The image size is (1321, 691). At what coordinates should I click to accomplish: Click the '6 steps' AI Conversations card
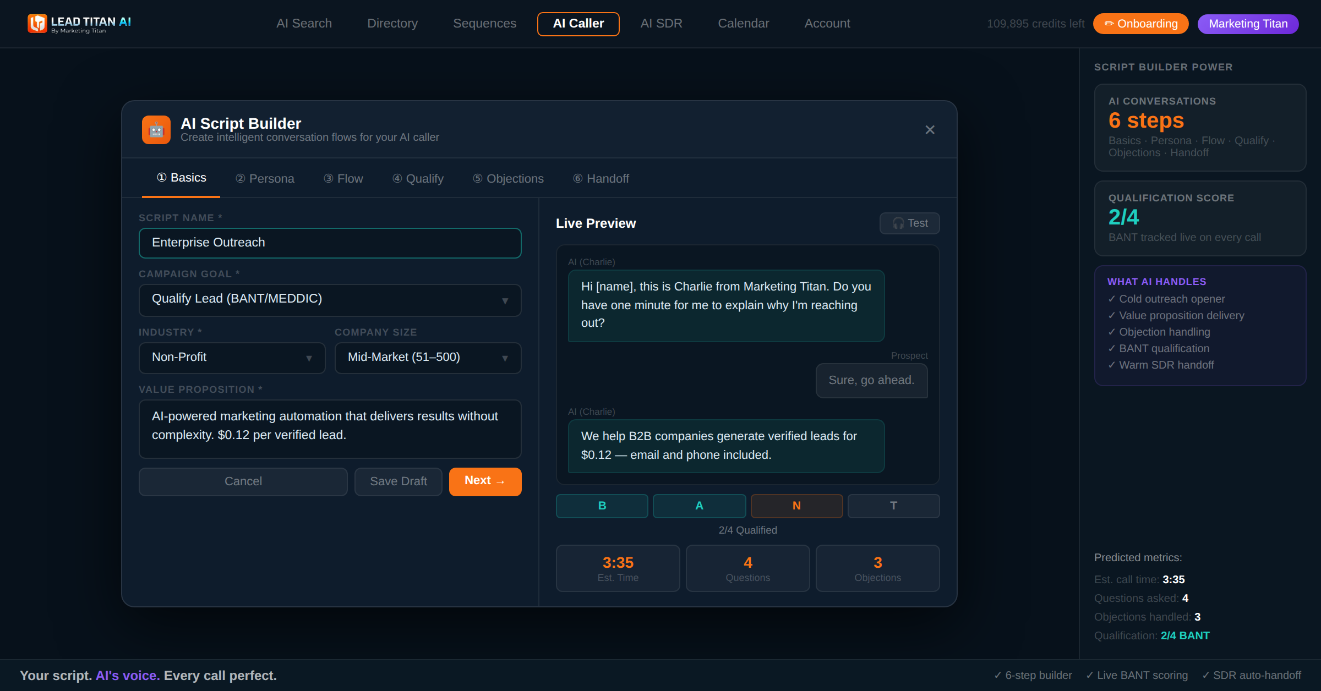[1200, 128]
